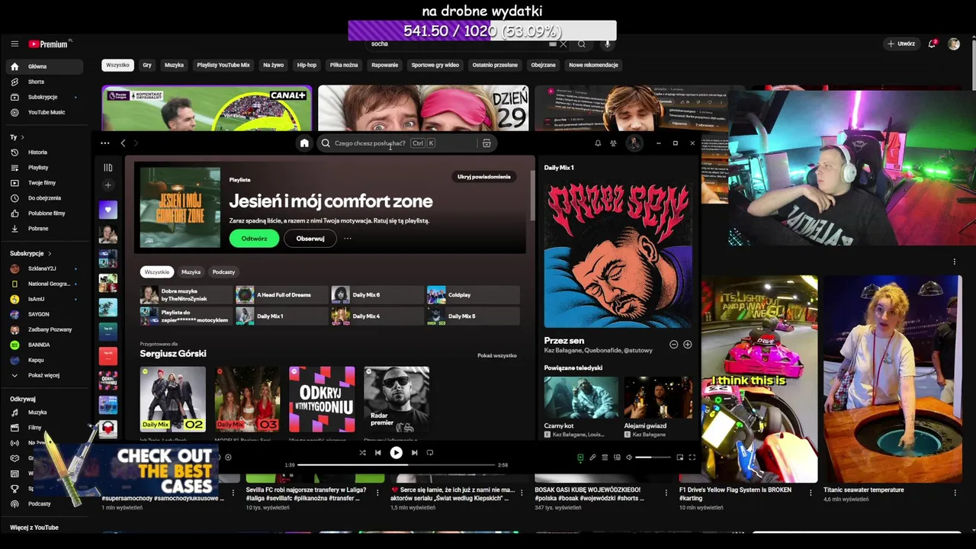Select Na żywo chip on YouTube
This screenshot has width=976, height=549.
coord(273,65)
